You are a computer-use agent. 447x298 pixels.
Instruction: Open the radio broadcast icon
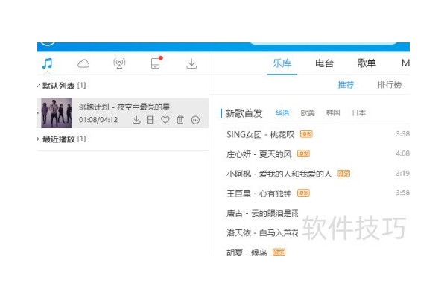click(x=119, y=63)
